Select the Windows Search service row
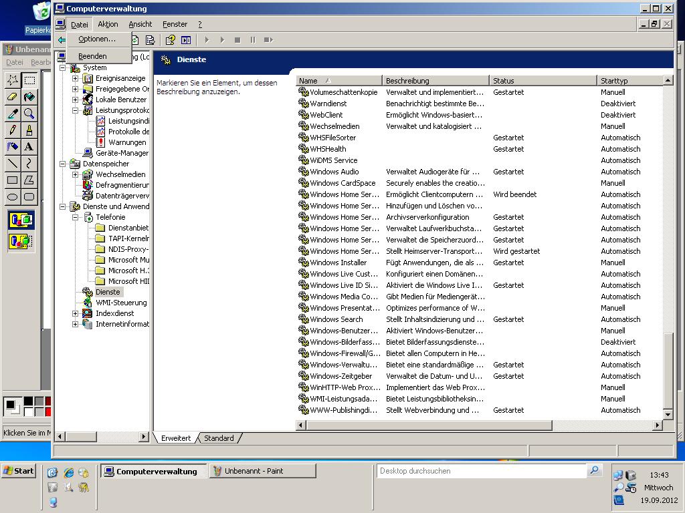Viewport: 685px width, 513px height. point(479,319)
